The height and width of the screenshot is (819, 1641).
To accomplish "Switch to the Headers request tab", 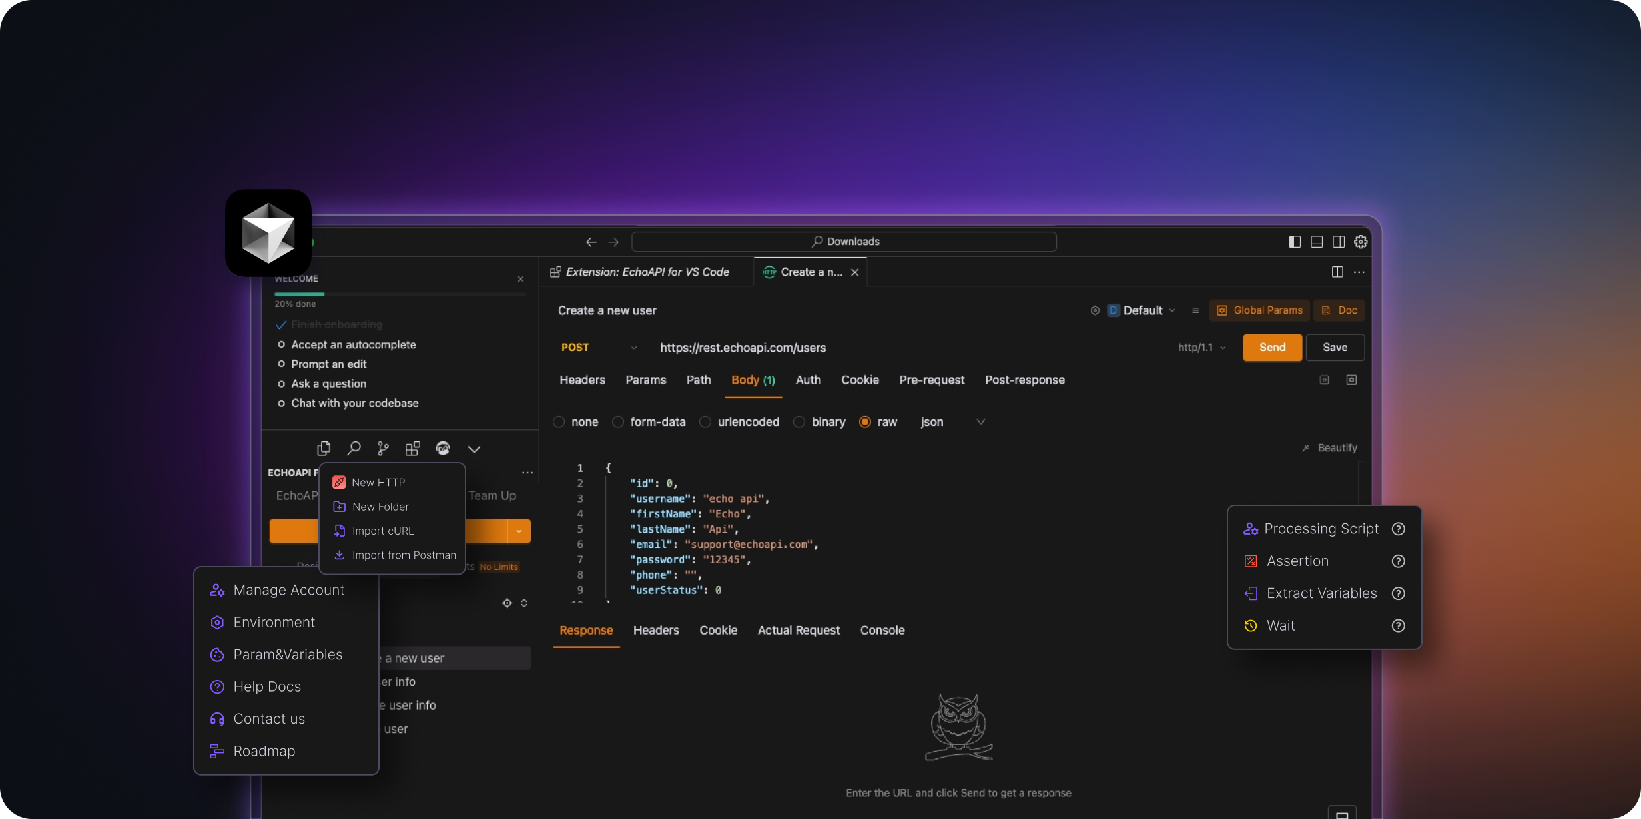I will tap(582, 380).
